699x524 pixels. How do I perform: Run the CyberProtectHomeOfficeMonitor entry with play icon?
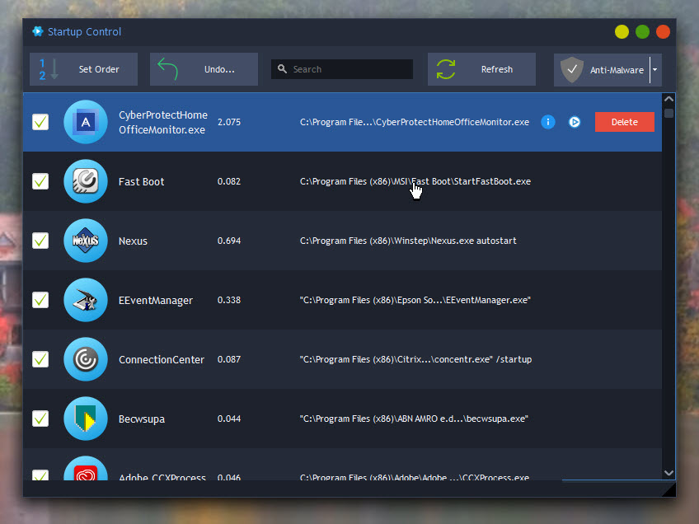575,122
